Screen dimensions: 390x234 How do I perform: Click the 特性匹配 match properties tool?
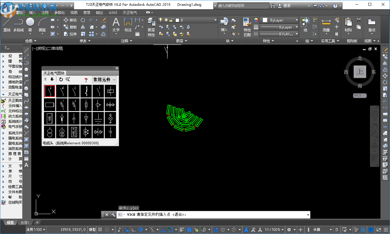coord(247,27)
